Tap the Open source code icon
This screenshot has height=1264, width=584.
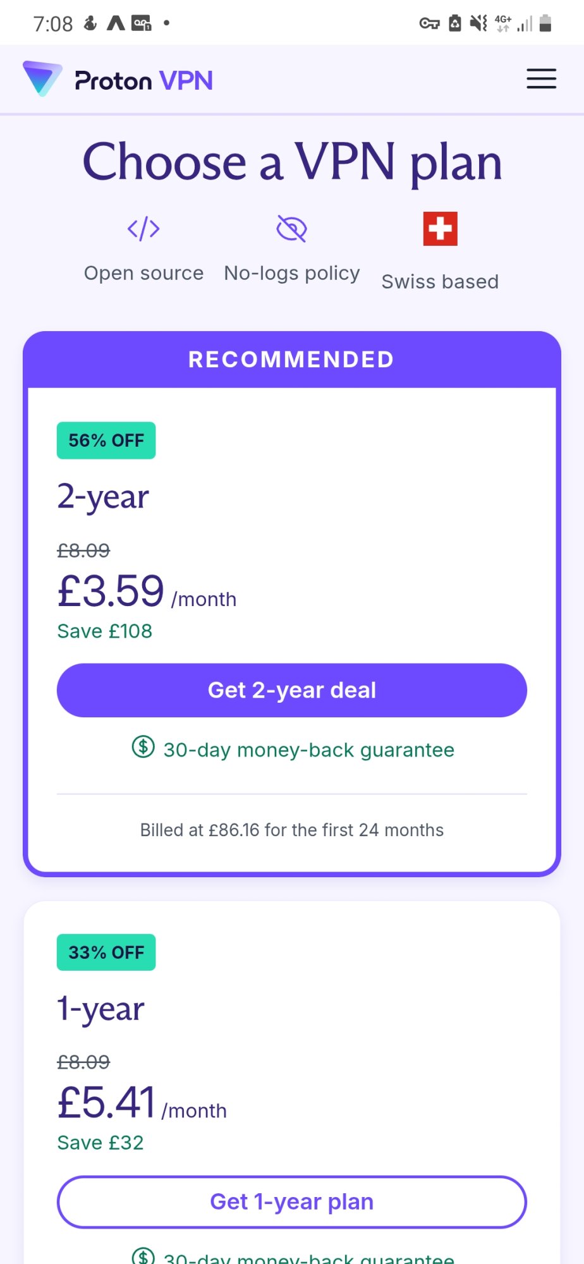[x=143, y=229]
